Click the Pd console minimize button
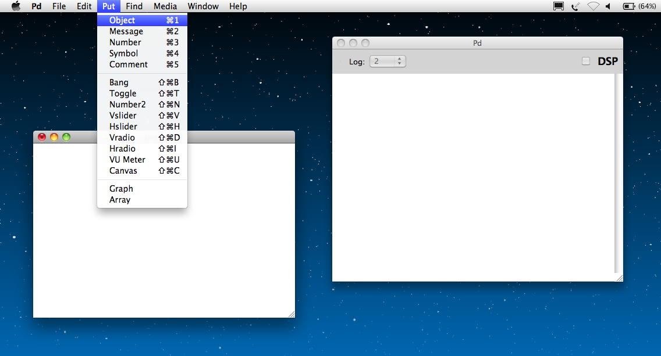The image size is (661, 356). click(x=353, y=43)
